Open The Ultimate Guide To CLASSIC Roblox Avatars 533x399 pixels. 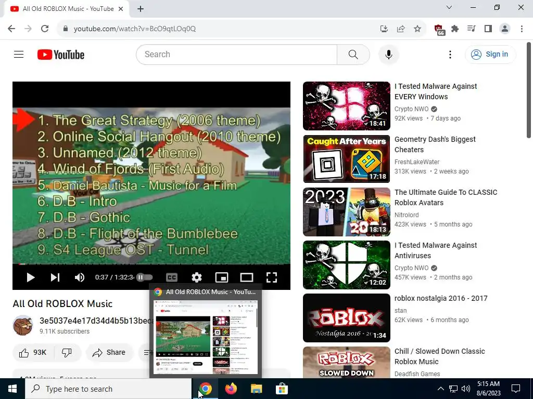(x=446, y=197)
